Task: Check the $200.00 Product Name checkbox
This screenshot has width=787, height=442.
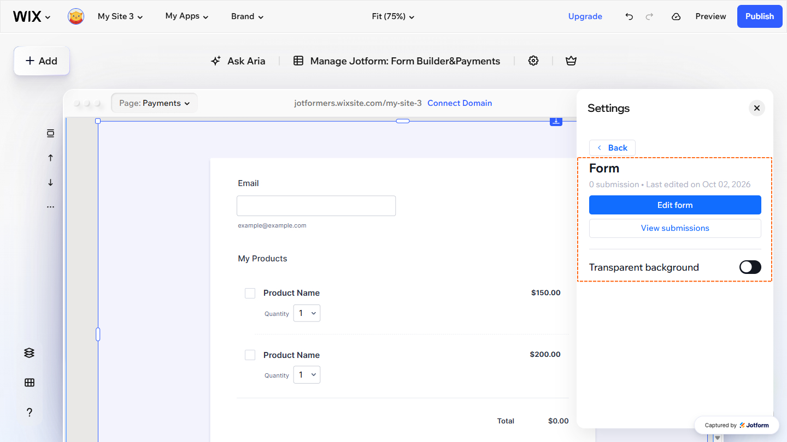Action: point(250,355)
